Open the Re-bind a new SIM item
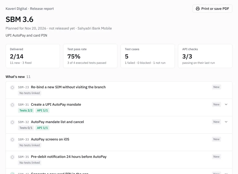238x174 pixels. click(x=68, y=87)
